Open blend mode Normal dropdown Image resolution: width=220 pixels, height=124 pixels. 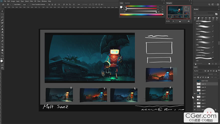coord(201,74)
